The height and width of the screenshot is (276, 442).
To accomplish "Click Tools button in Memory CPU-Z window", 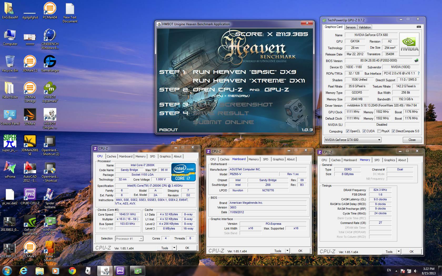I will (389, 252).
